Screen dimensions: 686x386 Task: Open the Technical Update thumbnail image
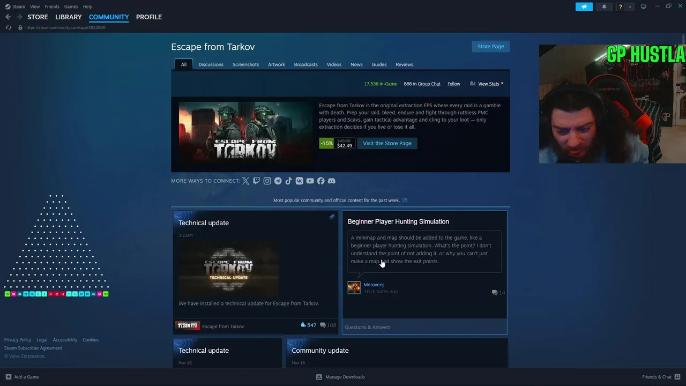point(229,269)
